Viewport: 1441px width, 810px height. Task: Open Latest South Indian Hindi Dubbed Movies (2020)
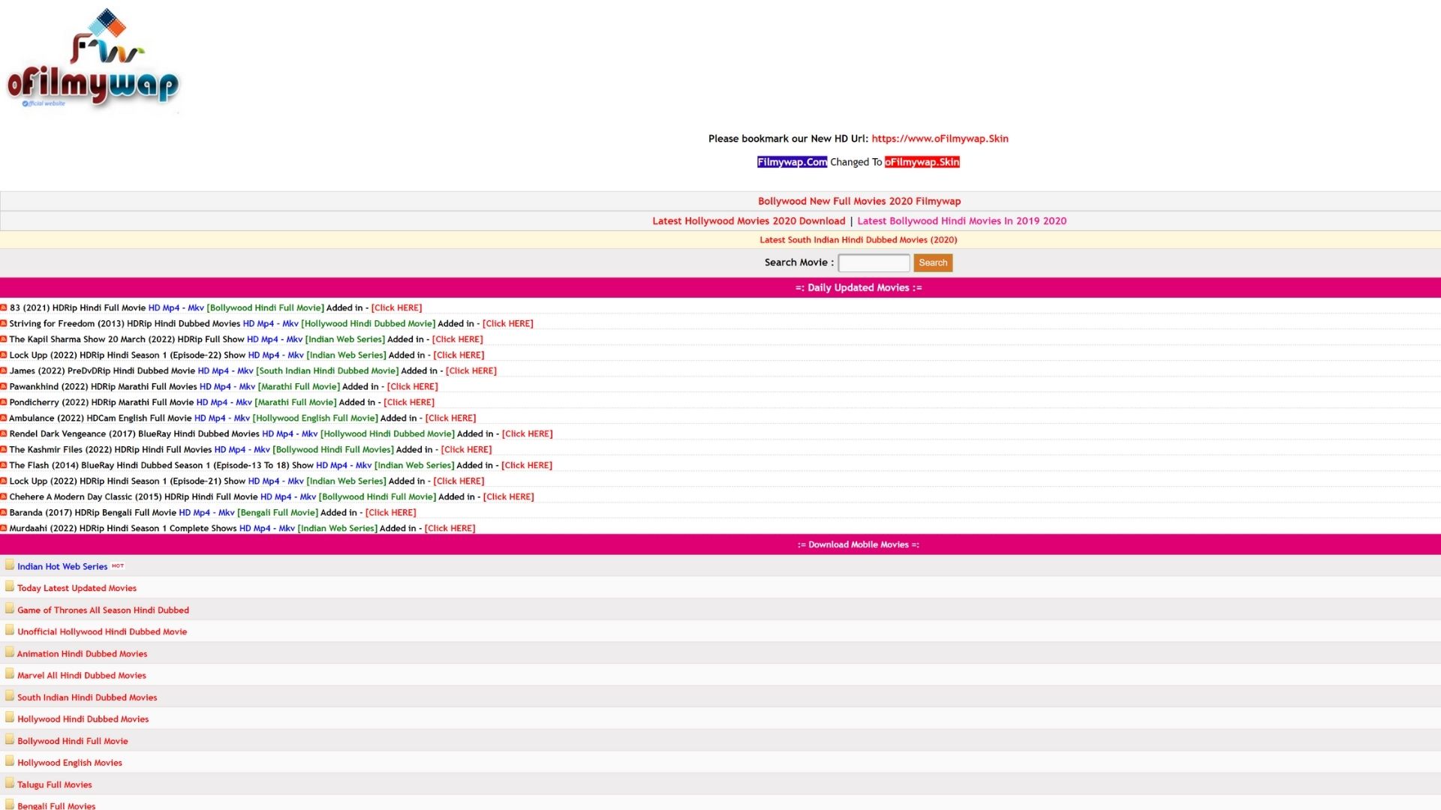858,240
